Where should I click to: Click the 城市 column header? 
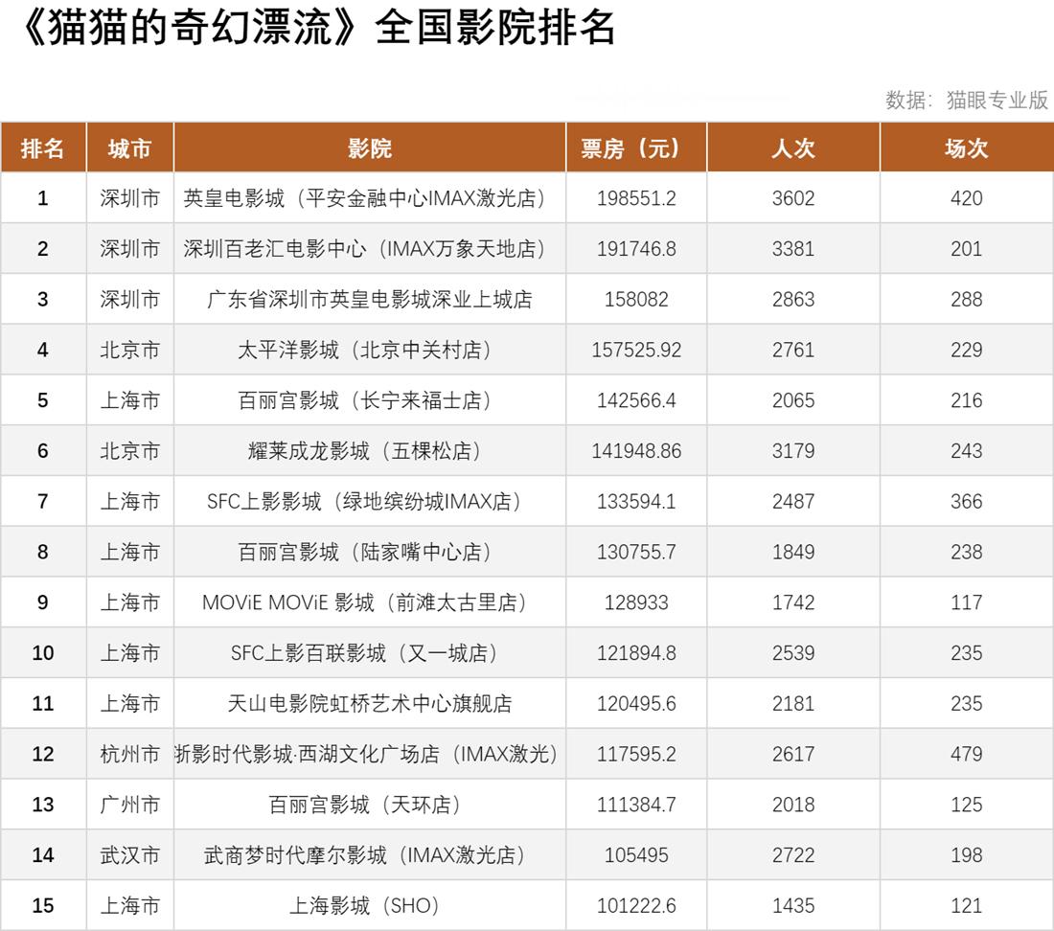[x=129, y=148]
